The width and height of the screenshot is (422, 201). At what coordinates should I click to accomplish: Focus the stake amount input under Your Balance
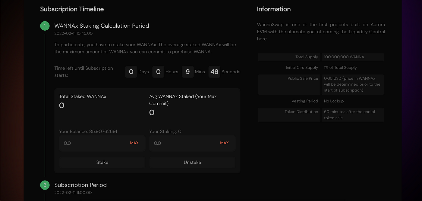coord(102,143)
